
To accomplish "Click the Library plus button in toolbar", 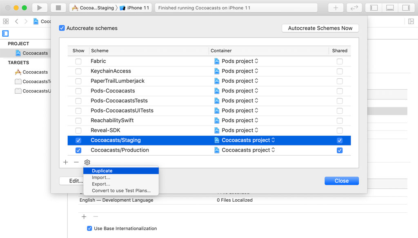I will (x=336, y=8).
